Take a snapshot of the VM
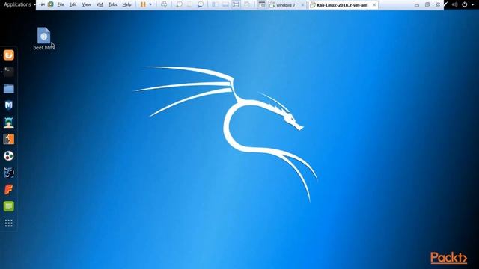 click(x=179, y=4)
